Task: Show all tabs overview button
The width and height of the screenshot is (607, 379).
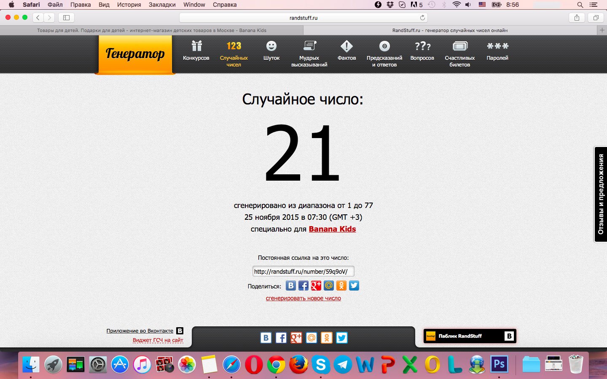Action: (596, 18)
